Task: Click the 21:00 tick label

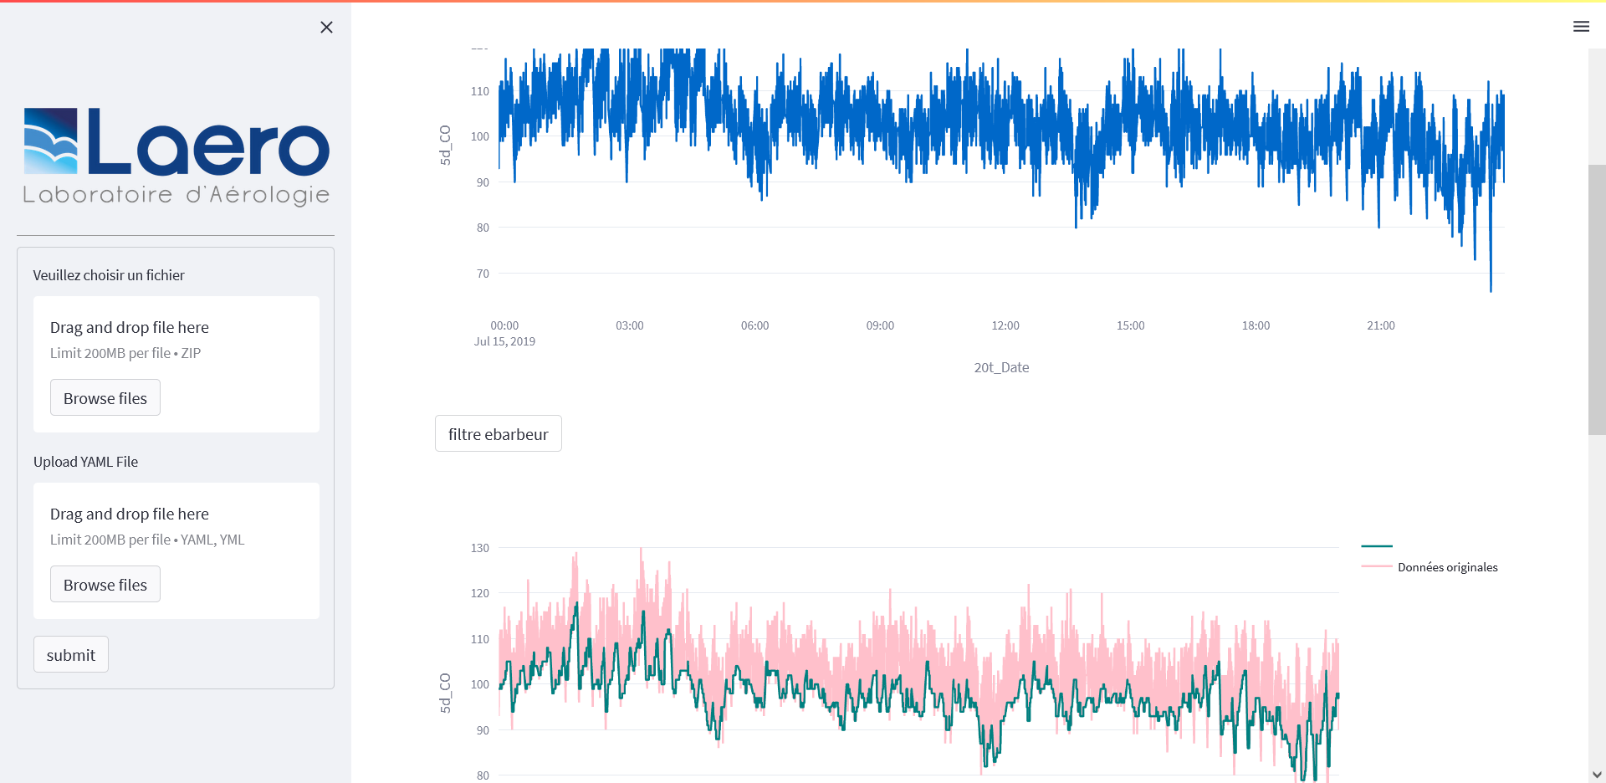Action: tap(1381, 325)
